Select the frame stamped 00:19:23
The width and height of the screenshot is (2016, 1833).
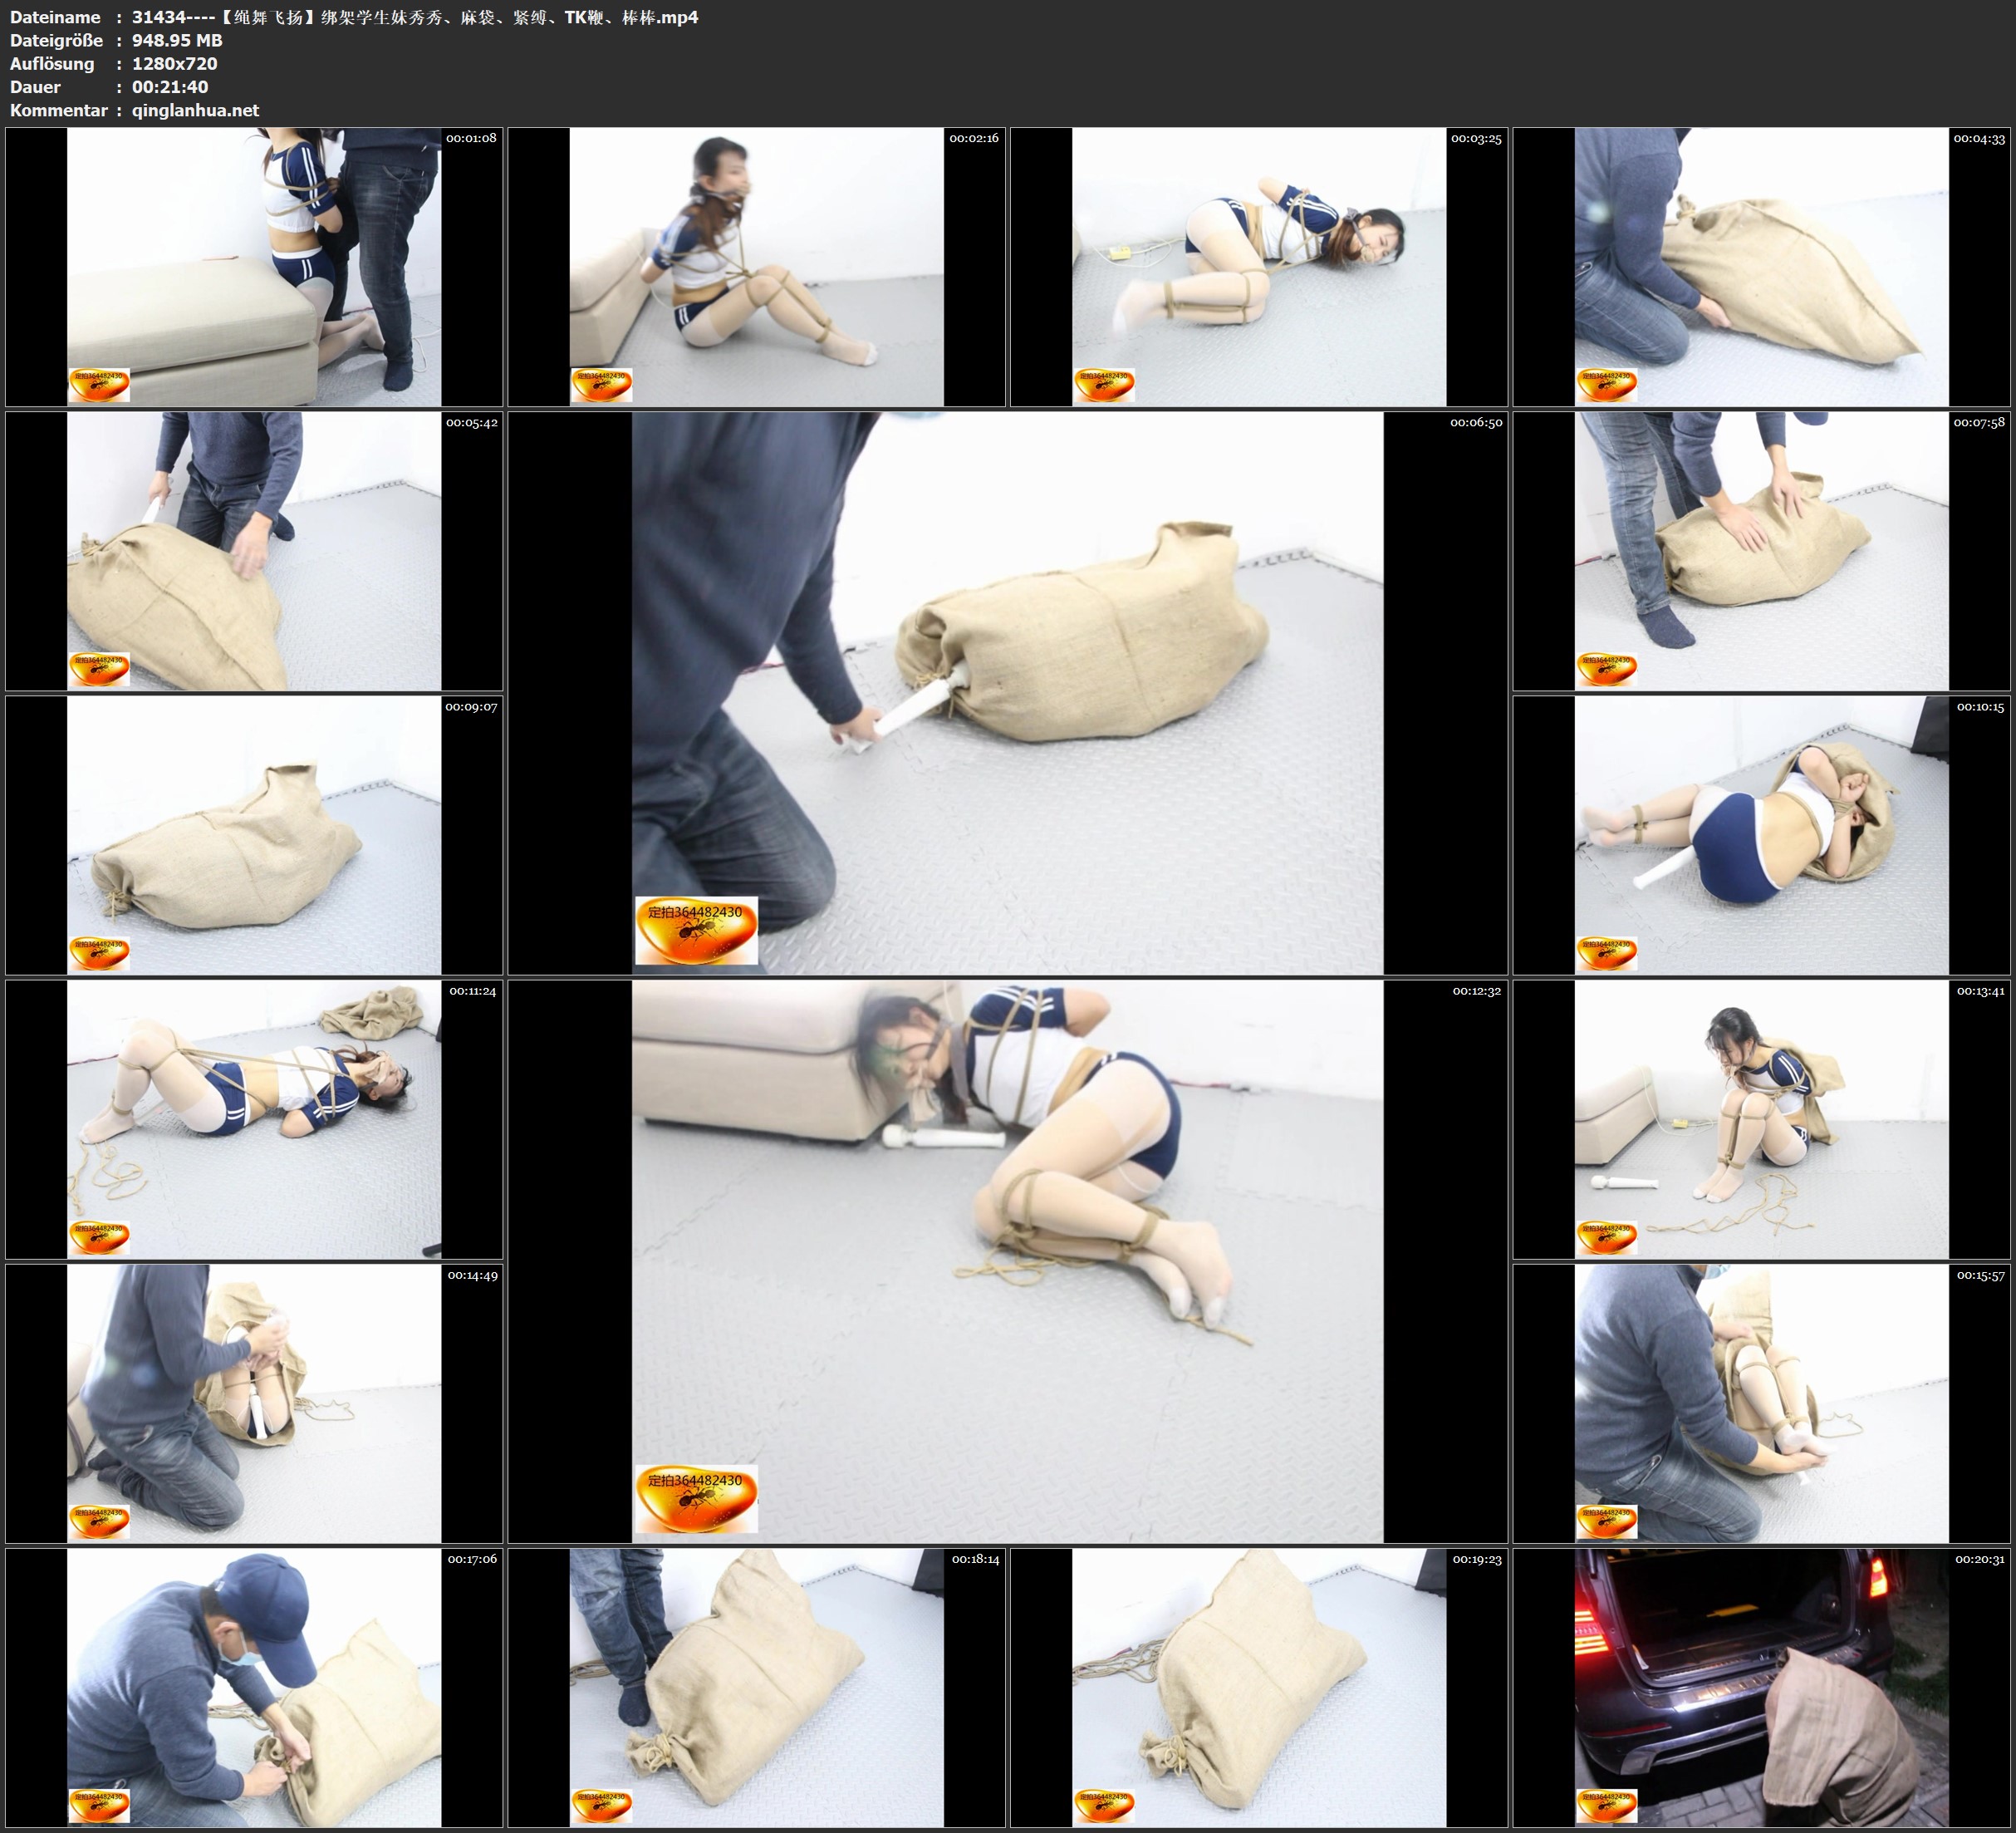click(x=1259, y=1687)
